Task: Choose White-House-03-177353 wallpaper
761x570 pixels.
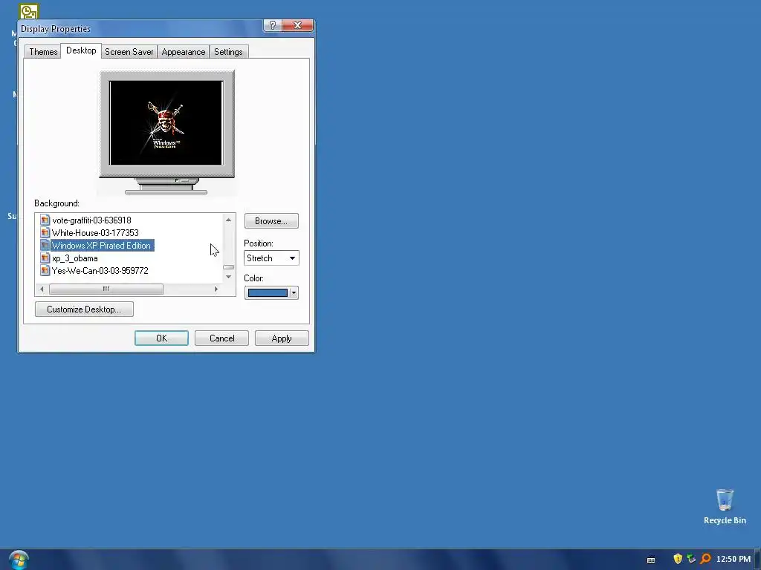Action: tap(95, 232)
